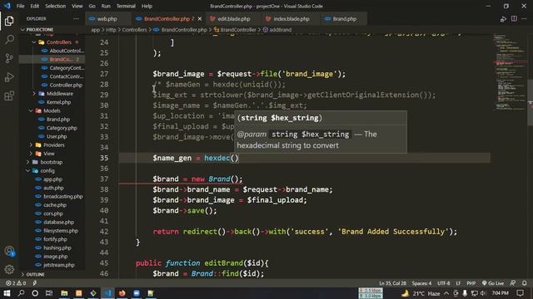
Task: Open File Explorer from taskbar
Action: pyautogui.click(x=64, y=293)
